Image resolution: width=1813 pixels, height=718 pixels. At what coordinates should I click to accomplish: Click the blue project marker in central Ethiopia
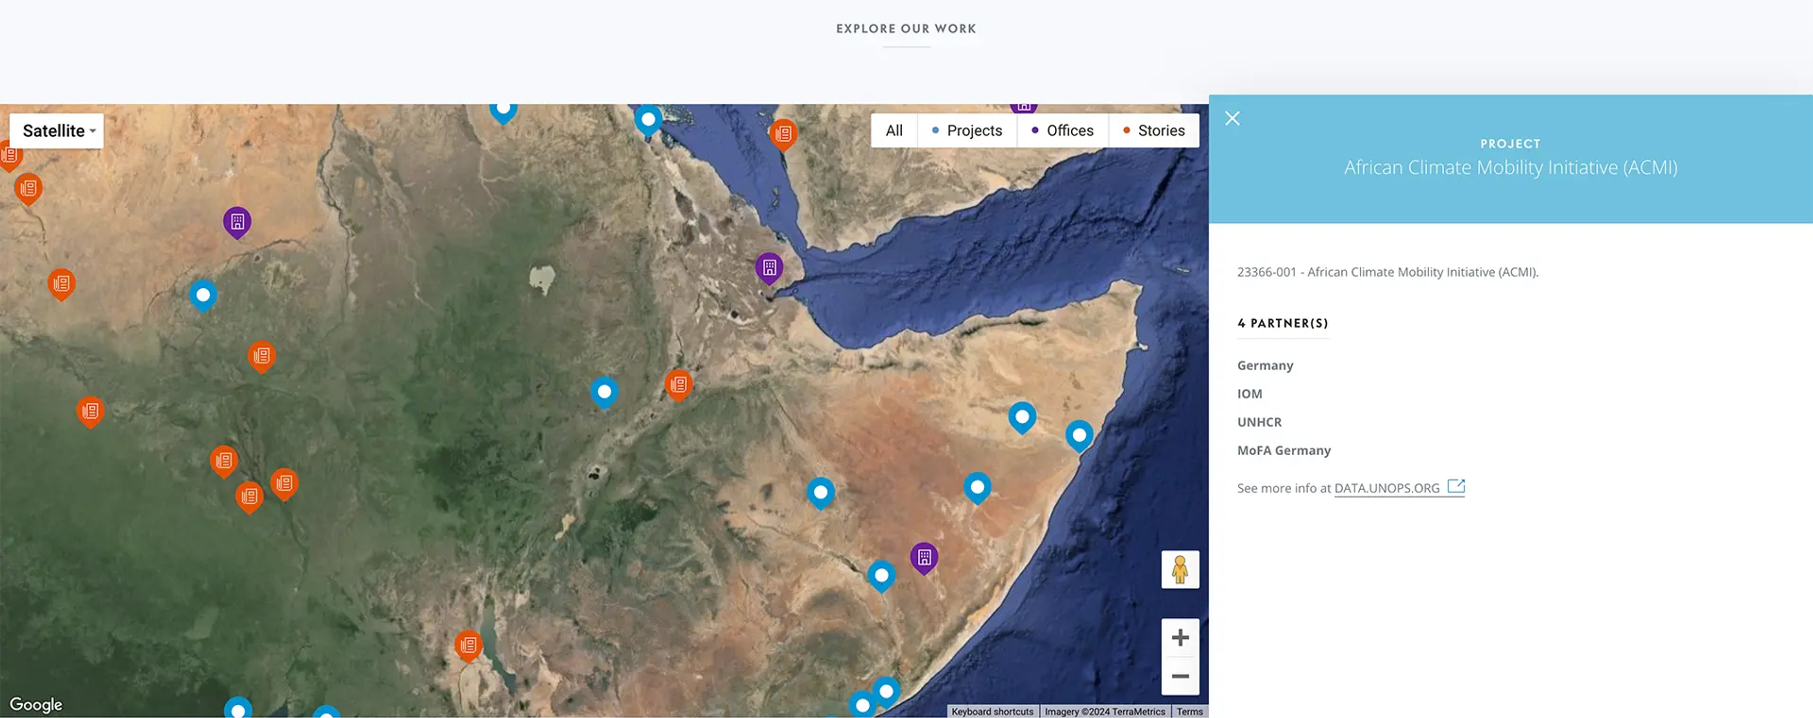pyautogui.click(x=604, y=391)
